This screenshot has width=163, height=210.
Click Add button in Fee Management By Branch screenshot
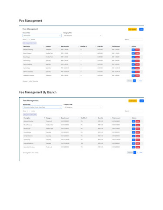142,101
